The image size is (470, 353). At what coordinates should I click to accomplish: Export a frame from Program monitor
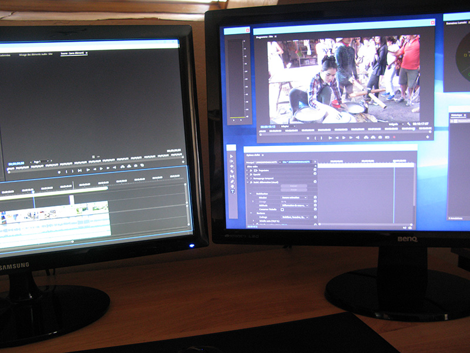(380, 137)
